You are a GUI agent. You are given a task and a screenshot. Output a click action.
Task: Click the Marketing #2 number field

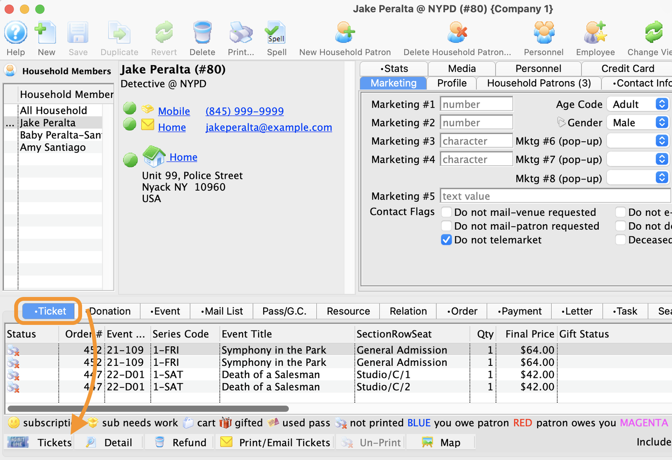pyautogui.click(x=476, y=123)
